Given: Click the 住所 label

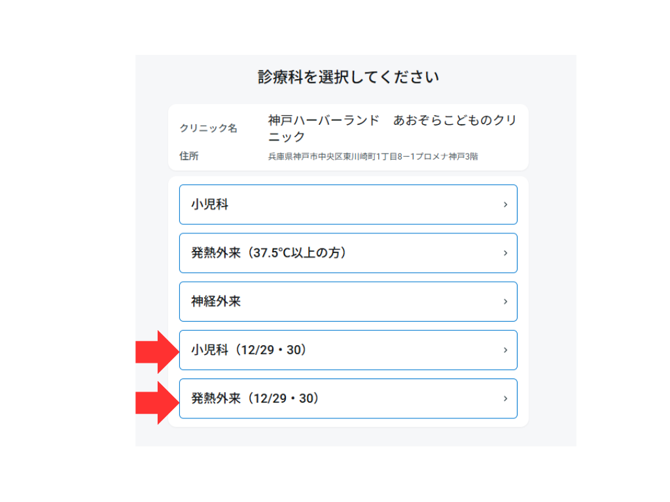Looking at the screenshot, I should point(189,156).
